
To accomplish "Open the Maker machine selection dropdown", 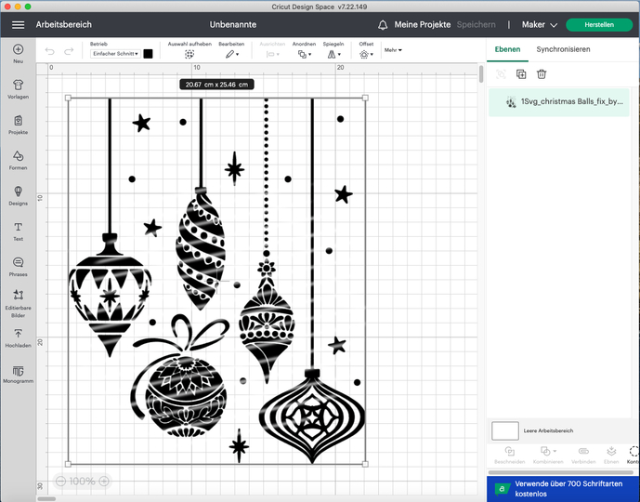I will [x=539, y=25].
